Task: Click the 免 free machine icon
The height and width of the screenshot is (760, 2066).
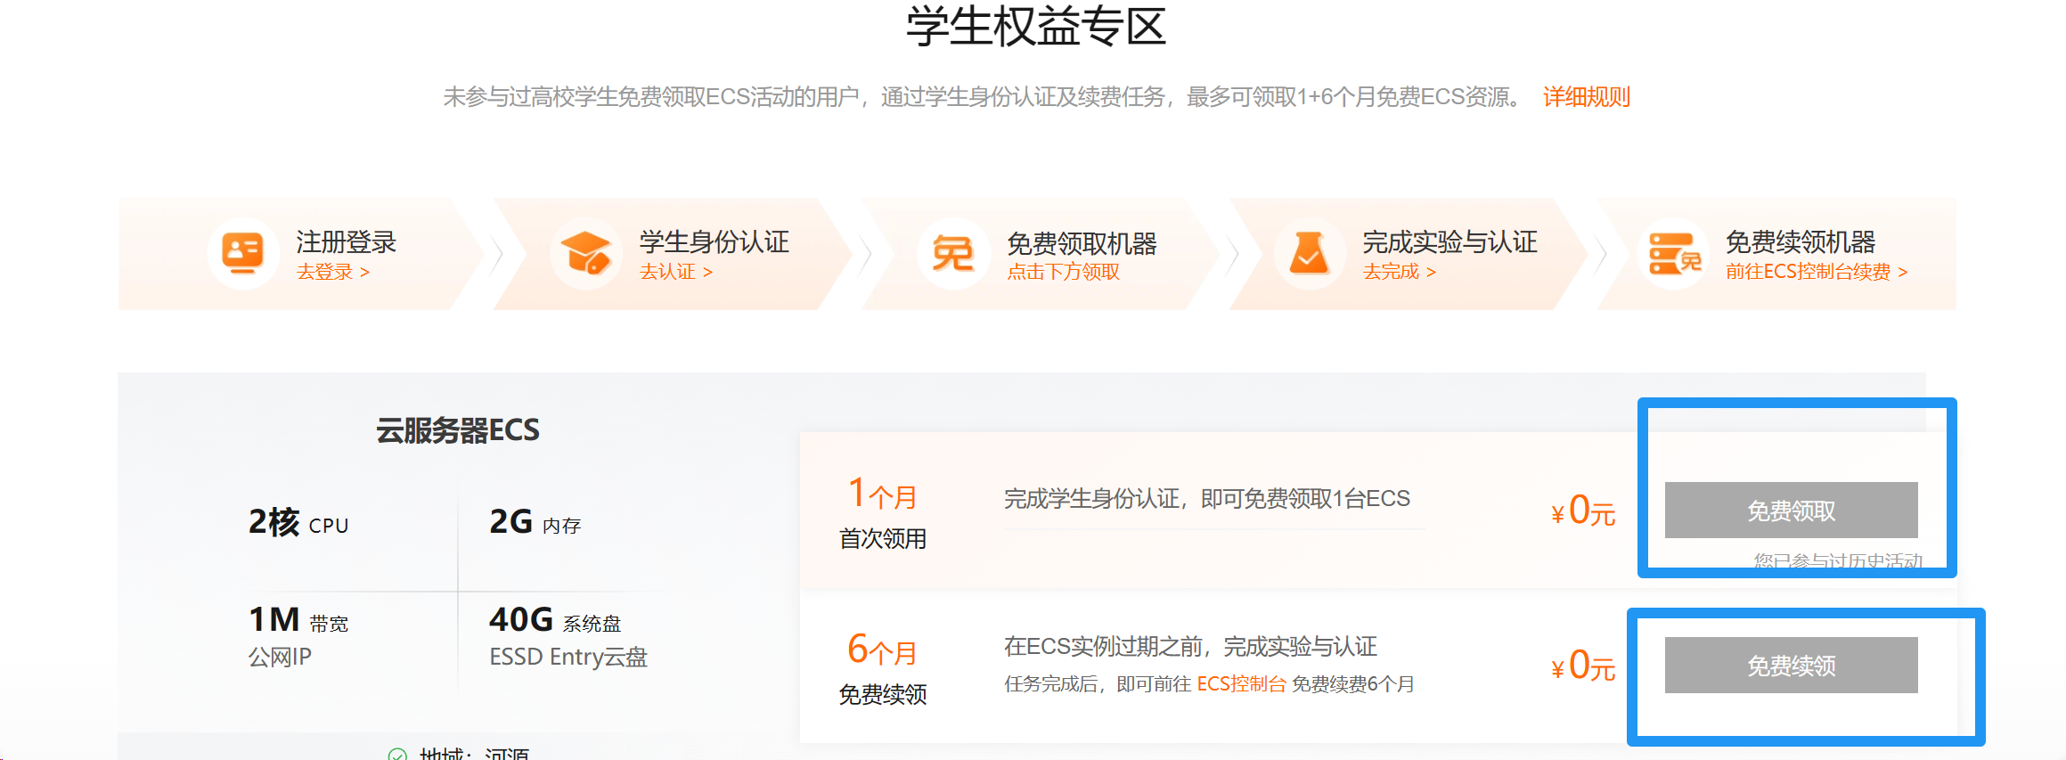Action: click(952, 254)
